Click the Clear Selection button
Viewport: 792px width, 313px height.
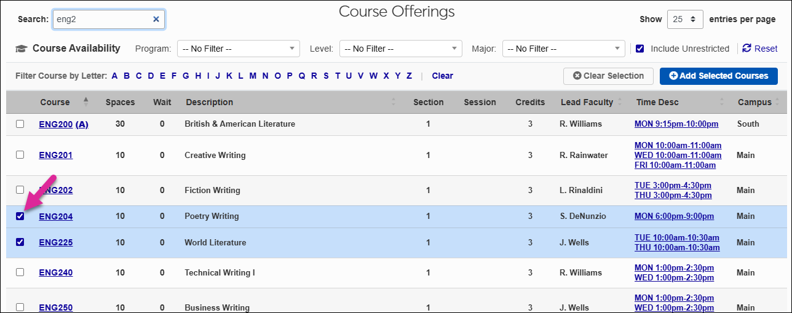coord(608,76)
